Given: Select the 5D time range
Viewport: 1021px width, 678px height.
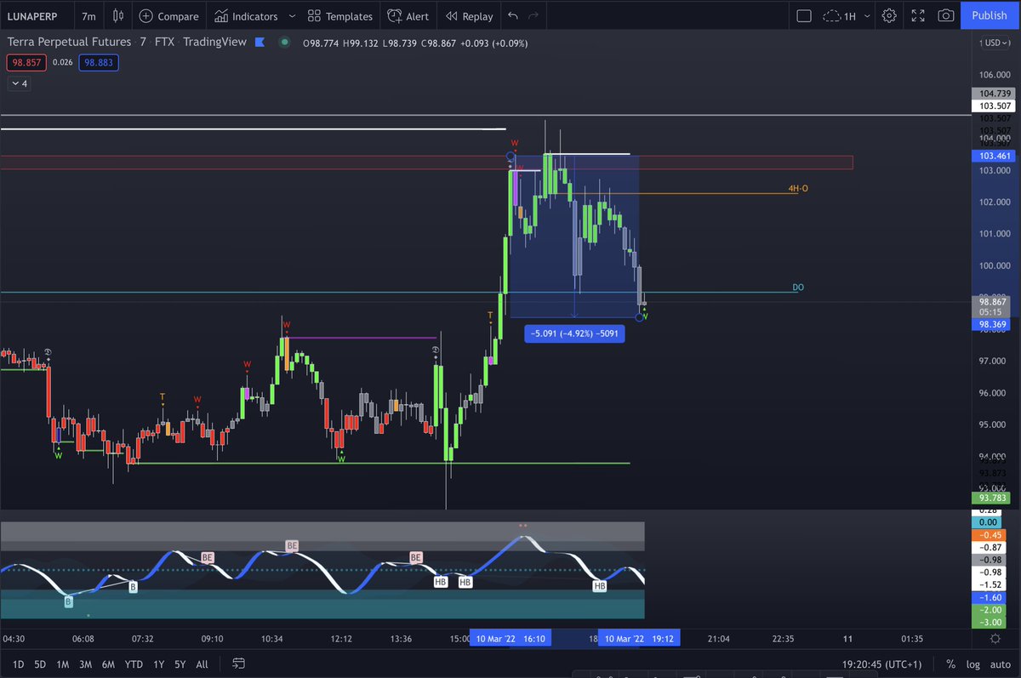Looking at the screenshot, I should pyautogui.click(x=40, y=664).
